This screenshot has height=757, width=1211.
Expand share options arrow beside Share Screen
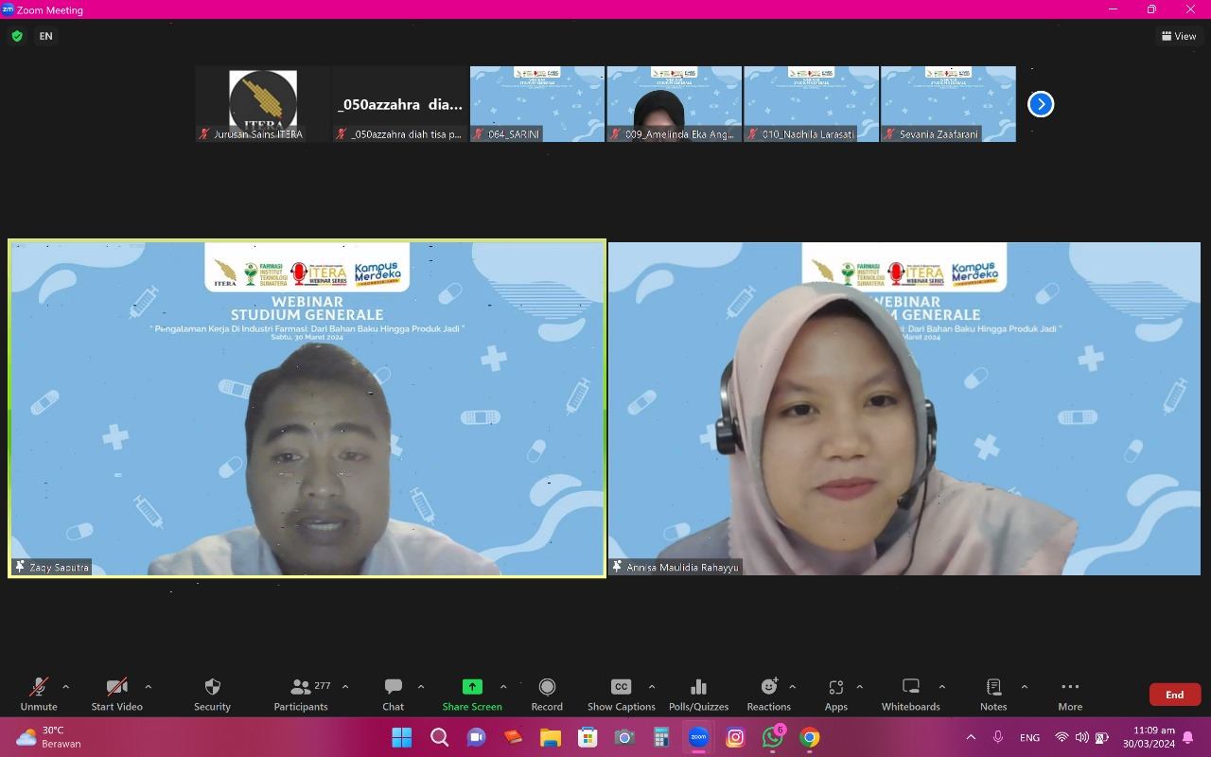click(502, 687)
